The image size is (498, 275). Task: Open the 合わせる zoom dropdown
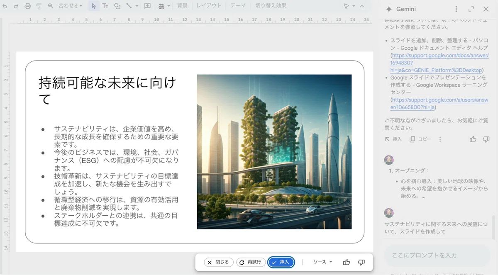point(71,6)
